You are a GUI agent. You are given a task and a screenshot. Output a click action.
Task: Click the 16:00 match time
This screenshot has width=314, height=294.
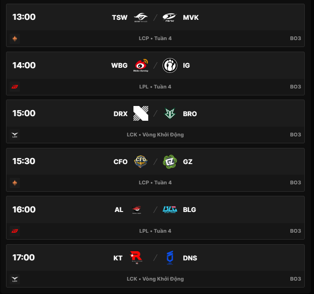(x=24, y=210)
